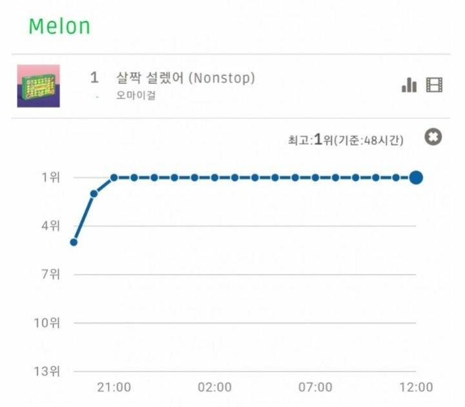Click the 1위 rank axis label

(x=49, y=177)
